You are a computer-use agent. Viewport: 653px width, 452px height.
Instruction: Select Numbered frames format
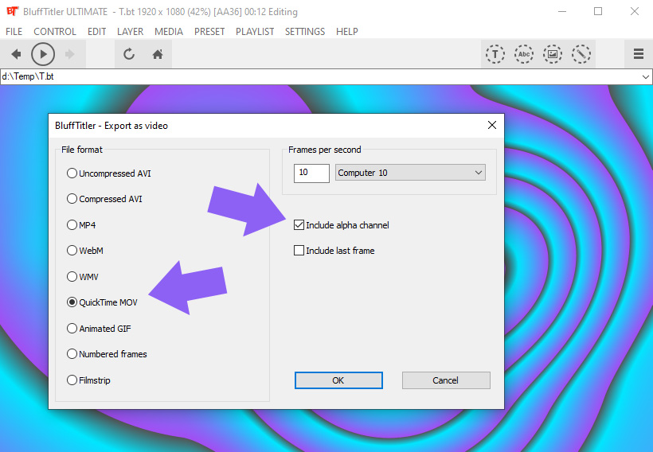point(107,354)
